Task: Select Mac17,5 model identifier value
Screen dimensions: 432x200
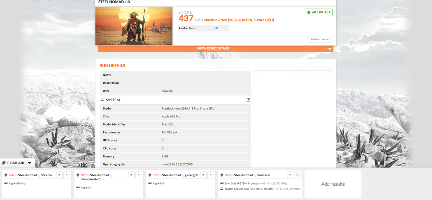Action: [x=167, y=124]
